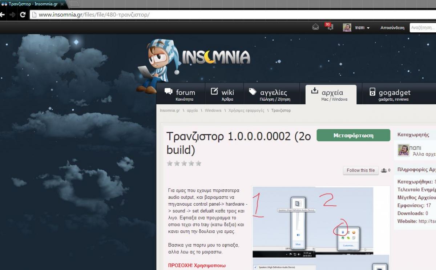Click the browser address bar URL
Image resolution: width=436 pixels, height=270 pixels.
233,15
